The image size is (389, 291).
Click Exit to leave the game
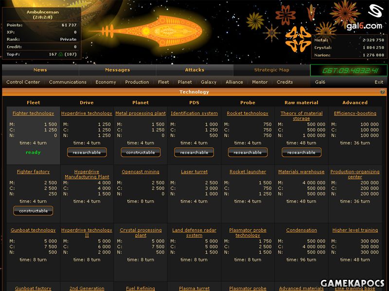379,82
